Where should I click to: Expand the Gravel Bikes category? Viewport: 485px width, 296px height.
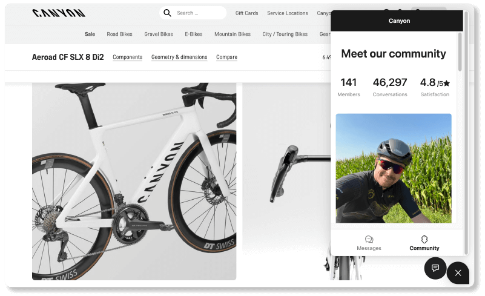click(x=159, y=35)
